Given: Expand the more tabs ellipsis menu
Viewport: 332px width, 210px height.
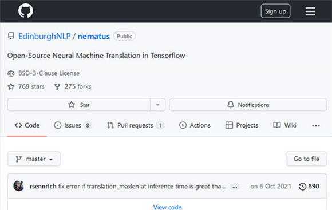Looking at the screenshot, I should pos(316,126).
